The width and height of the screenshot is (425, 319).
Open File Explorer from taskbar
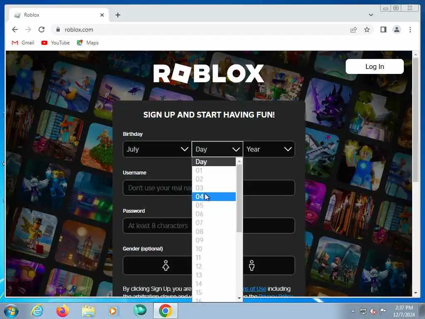(x=88, y=311)
